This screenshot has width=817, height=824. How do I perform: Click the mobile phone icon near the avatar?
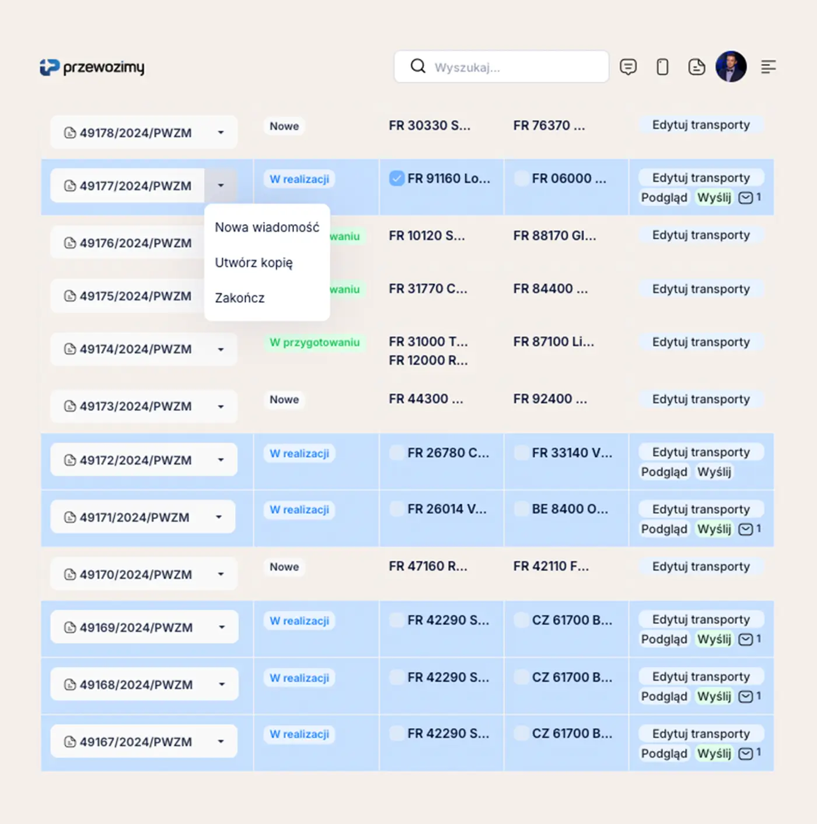coord(662,67)
